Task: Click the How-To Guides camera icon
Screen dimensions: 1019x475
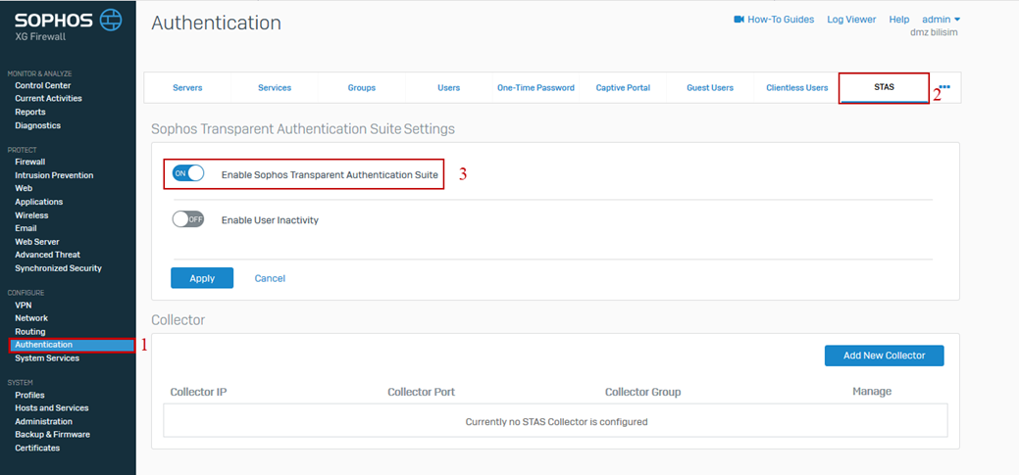Action: [739, 20]
